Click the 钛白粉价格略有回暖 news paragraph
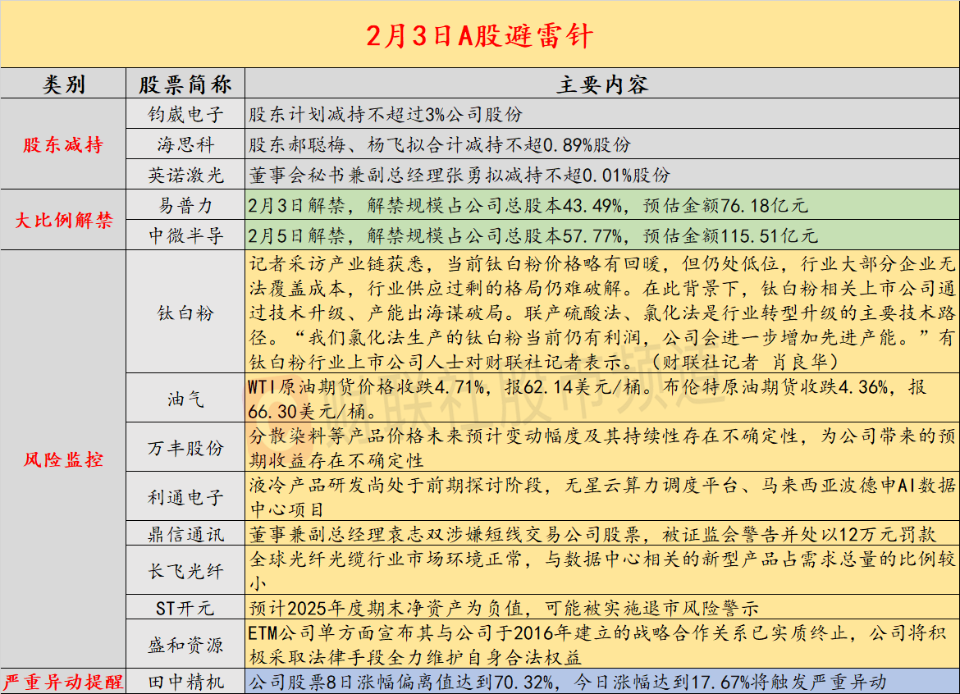 pyautogui.click(x=602, y=313)
